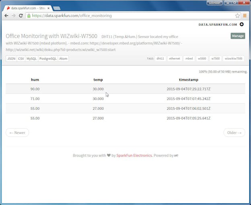This screenshot has width=251, height=205.
Task: Click timestamp 2015-09-04T07:07:45.242Z
Action: click(x=189, y=98)
